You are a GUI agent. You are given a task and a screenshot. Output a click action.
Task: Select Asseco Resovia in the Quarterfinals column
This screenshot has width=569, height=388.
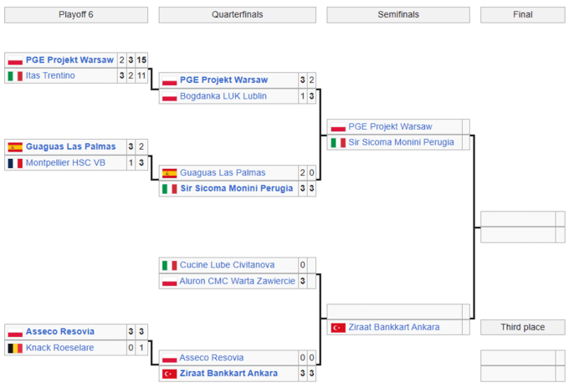pos(212,358)
